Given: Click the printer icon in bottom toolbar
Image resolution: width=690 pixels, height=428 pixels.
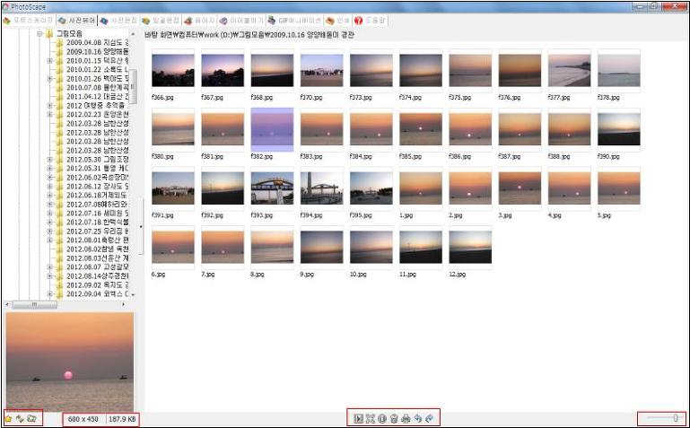Looking at the screenshot, I should [x=406, y=418].
